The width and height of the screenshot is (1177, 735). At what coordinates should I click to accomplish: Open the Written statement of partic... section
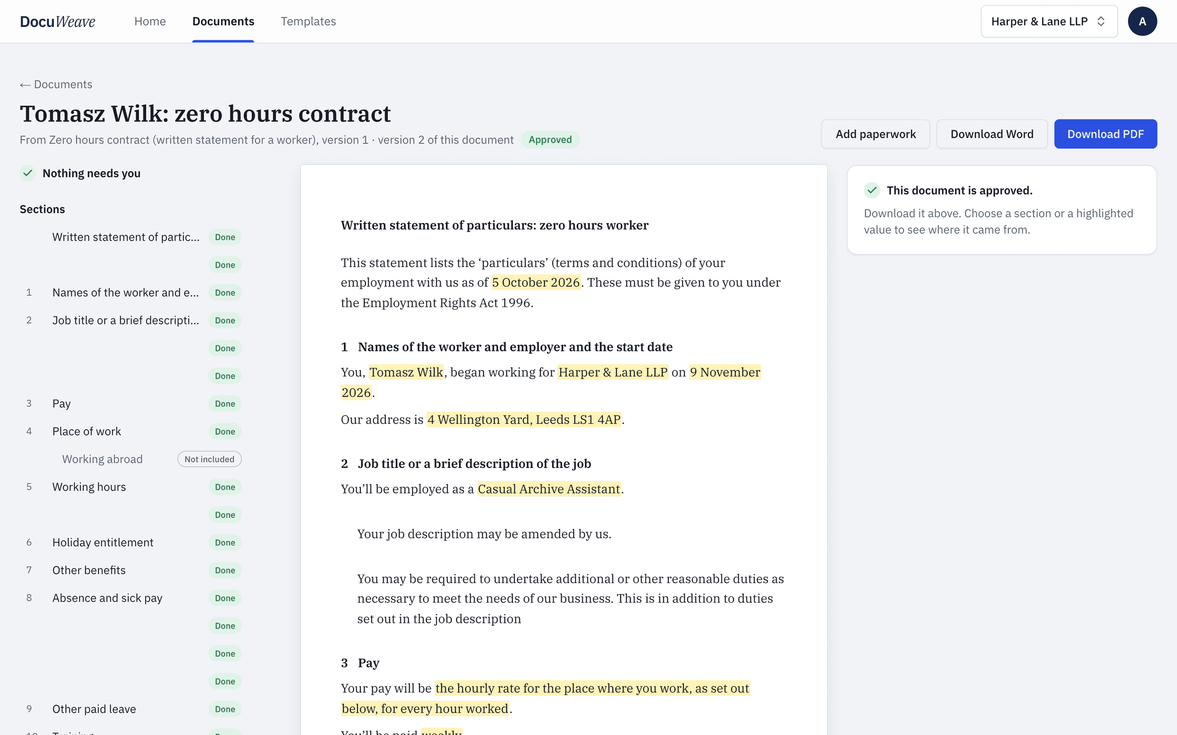click(x=130, y=237)
